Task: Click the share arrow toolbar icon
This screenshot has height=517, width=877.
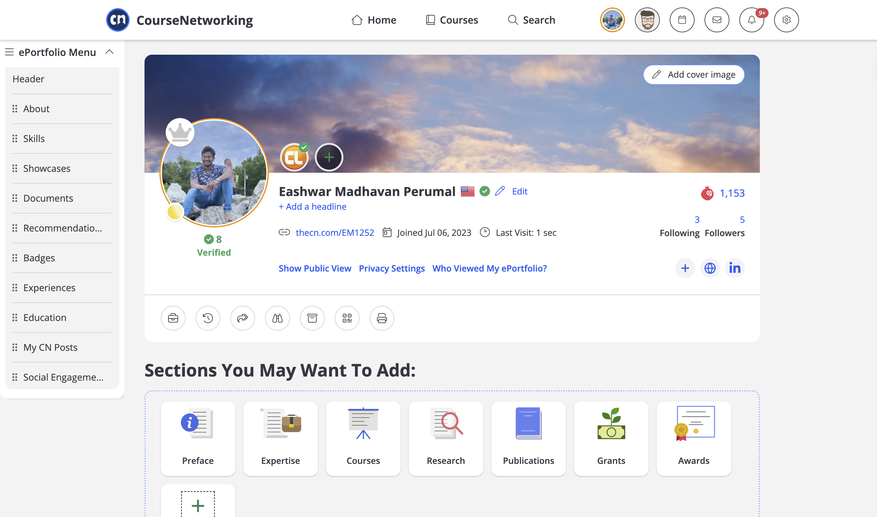Action: tap(242, 318)
